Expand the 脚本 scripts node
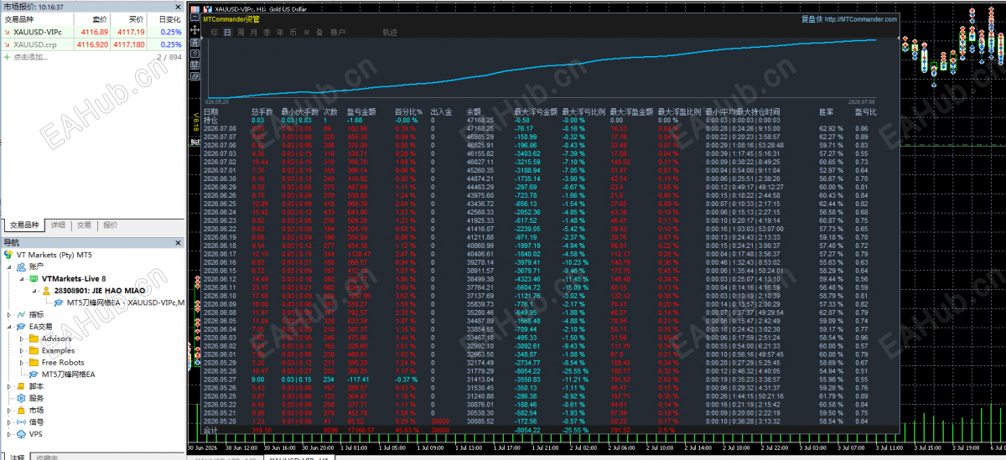The width and height of the screenshot is (1006, 460). [9, 386]
